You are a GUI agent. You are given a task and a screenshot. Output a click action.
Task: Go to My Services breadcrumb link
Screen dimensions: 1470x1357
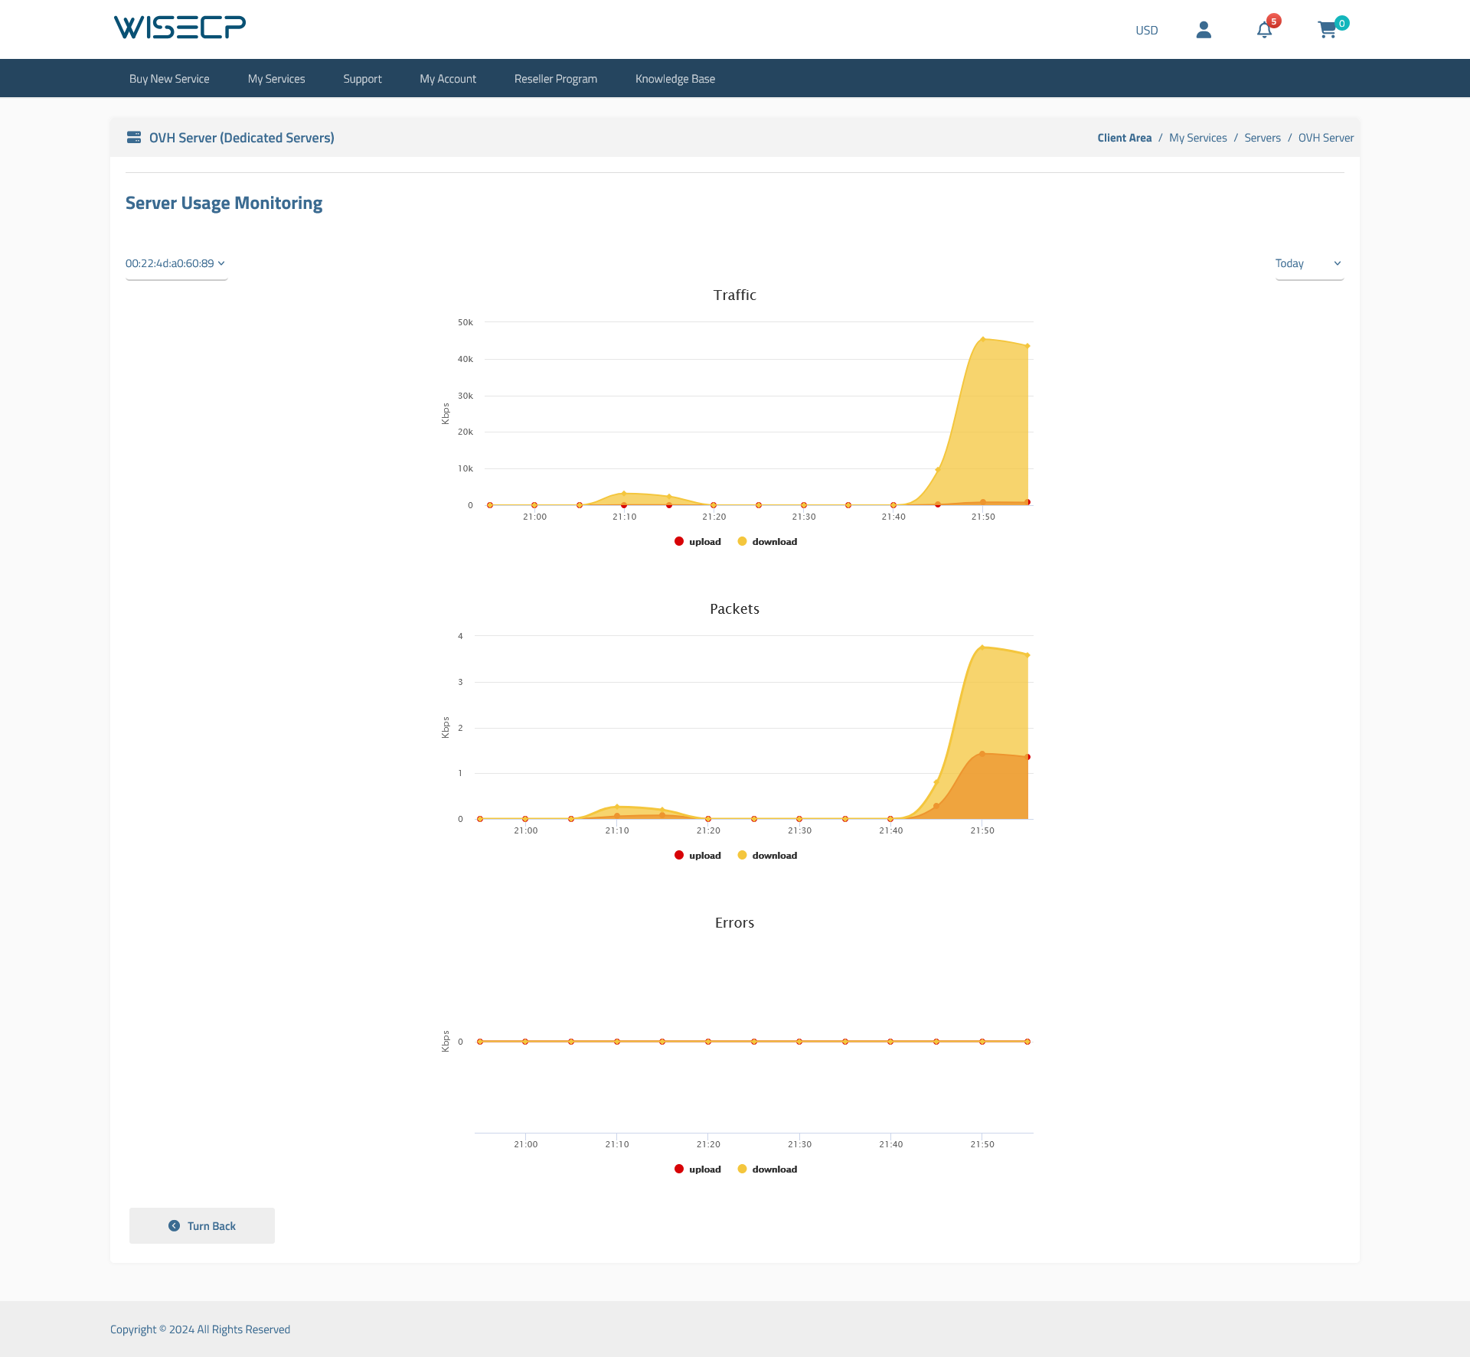[1197, 138]
